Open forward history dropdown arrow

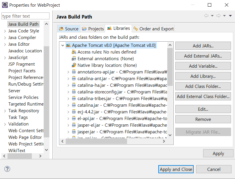(x=224, y=16)
